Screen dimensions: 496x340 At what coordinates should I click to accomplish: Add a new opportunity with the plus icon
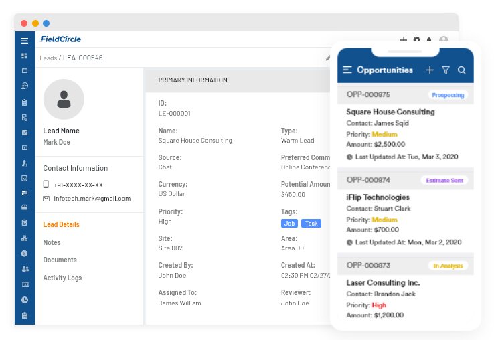coord(430,70)
